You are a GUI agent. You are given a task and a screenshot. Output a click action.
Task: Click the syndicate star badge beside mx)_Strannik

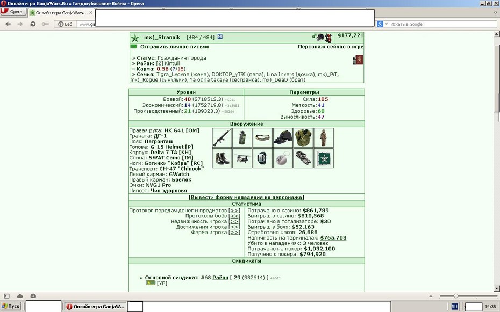pyautogui.click(x=135, y=38)
